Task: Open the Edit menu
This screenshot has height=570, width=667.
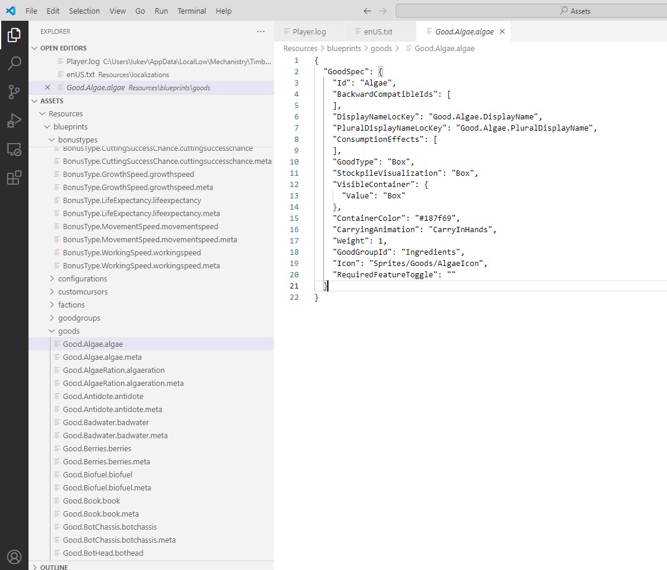Action: (x=53, y=11)
